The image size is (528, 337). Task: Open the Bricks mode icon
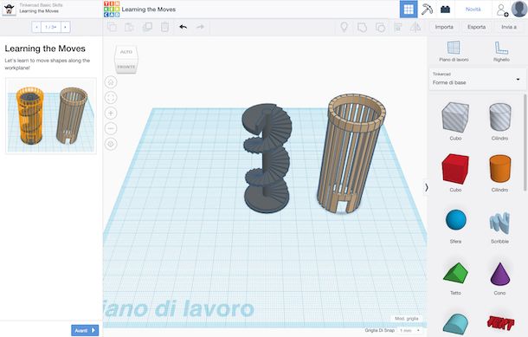click(x=445, y=10)
